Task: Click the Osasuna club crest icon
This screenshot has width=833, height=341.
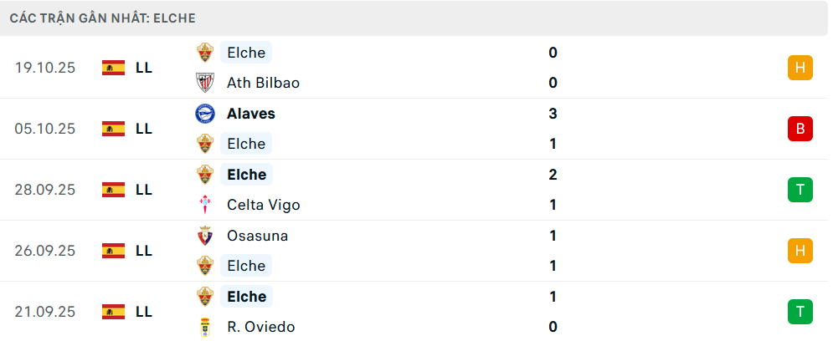Action: tap(205, 236)
